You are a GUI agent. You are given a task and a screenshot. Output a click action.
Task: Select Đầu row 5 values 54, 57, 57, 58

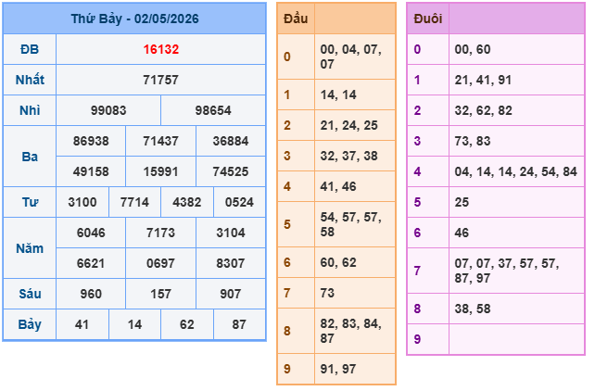350,224
